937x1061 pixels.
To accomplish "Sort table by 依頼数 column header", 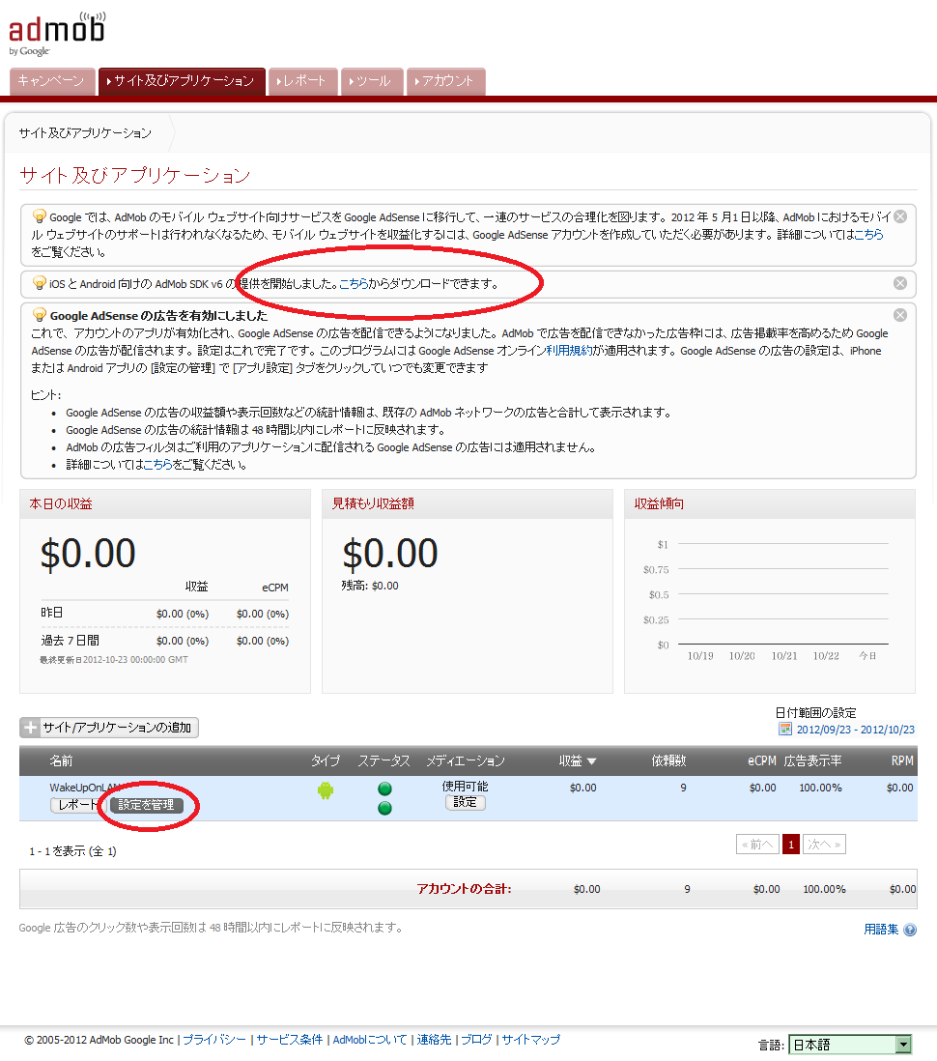I will 668,761.
